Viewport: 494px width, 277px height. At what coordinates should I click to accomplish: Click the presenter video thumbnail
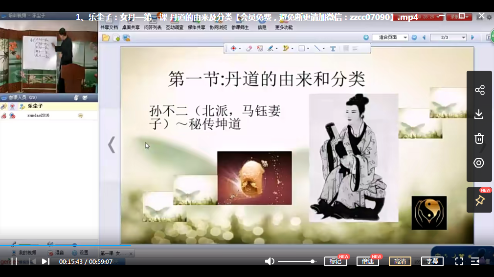[49, 57]
